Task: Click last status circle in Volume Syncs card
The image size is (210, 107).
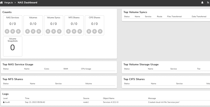Action: point(59,31)
